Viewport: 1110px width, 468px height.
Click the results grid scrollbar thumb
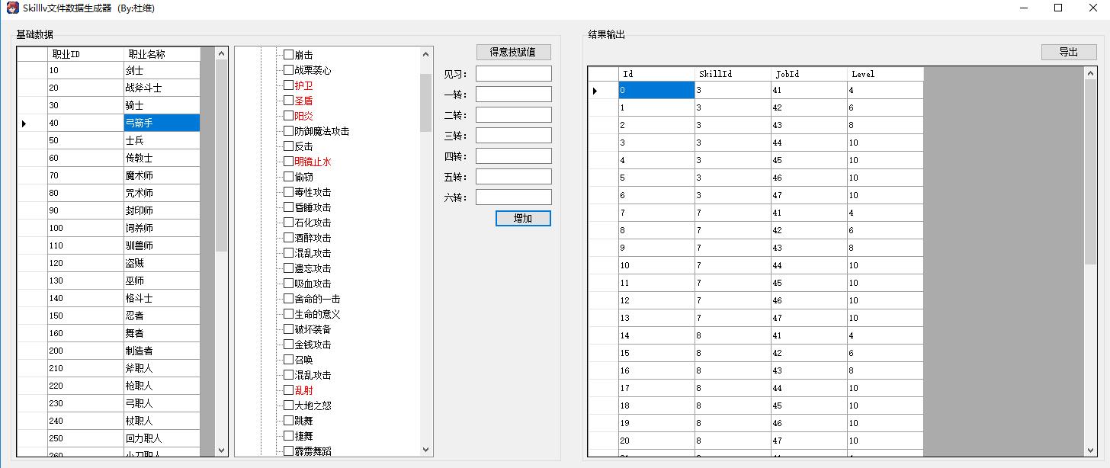click(x=1090, y=173)
